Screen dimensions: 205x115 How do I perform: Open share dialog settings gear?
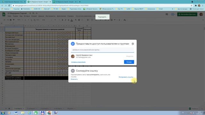pos(133,44)
